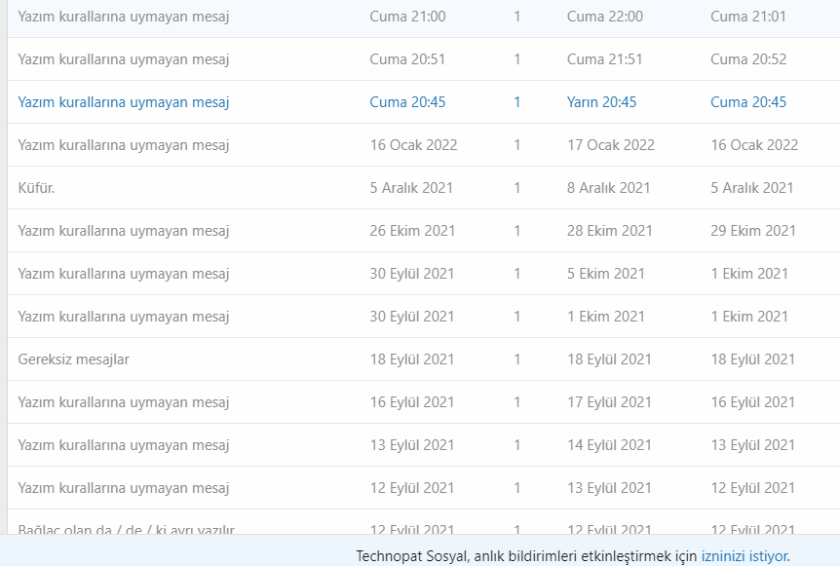Click the 'Cuma 21:01' cell
The height and width of the screenshot is (566, 840).
(x=748, y=17)
